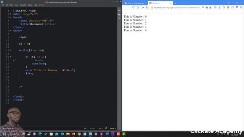Collapse the body tag fold arrow on line 7
The height and width of the screenshot is (137, 244).
[x=11, y=30]
